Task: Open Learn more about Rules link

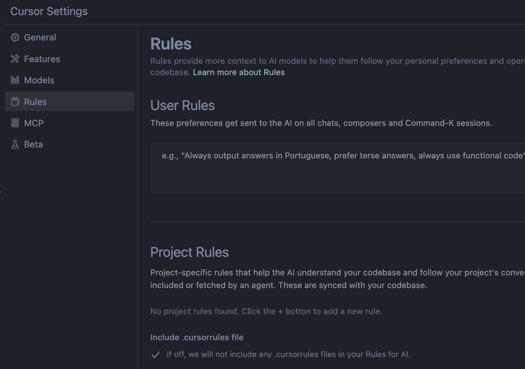Action: (x=239, y=72)
